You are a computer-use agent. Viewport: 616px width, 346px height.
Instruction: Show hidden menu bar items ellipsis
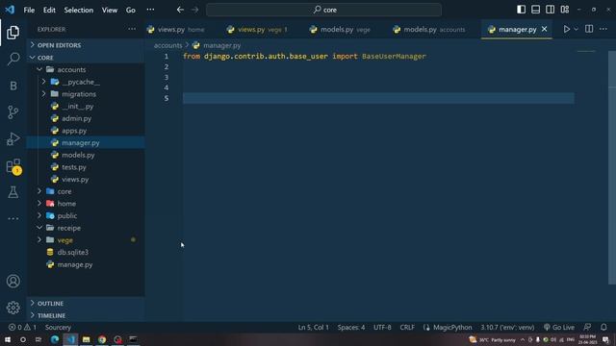[150, 10]
